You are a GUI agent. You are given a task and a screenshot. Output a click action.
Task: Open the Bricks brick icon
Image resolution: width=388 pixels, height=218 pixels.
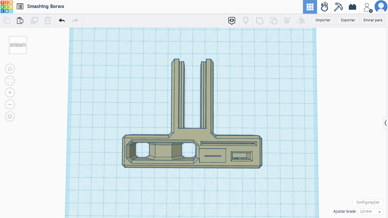click(352, 6)
